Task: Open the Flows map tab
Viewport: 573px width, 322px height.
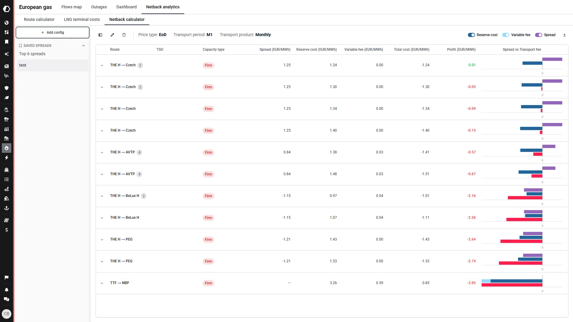Action: tap(72, 7)
